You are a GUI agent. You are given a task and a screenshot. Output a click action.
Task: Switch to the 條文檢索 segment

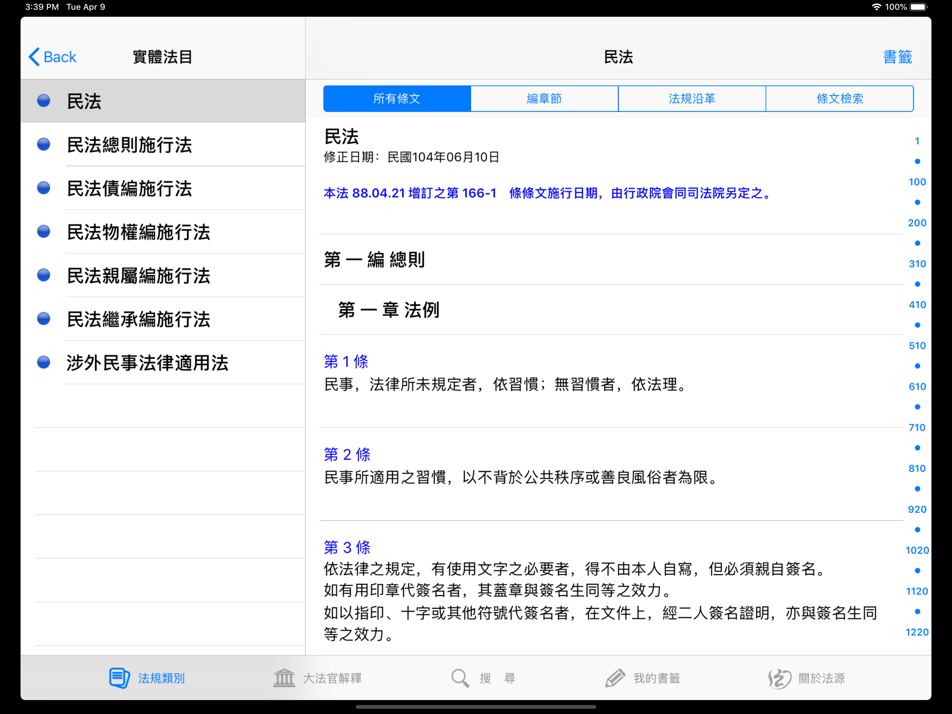coord(840,99)
